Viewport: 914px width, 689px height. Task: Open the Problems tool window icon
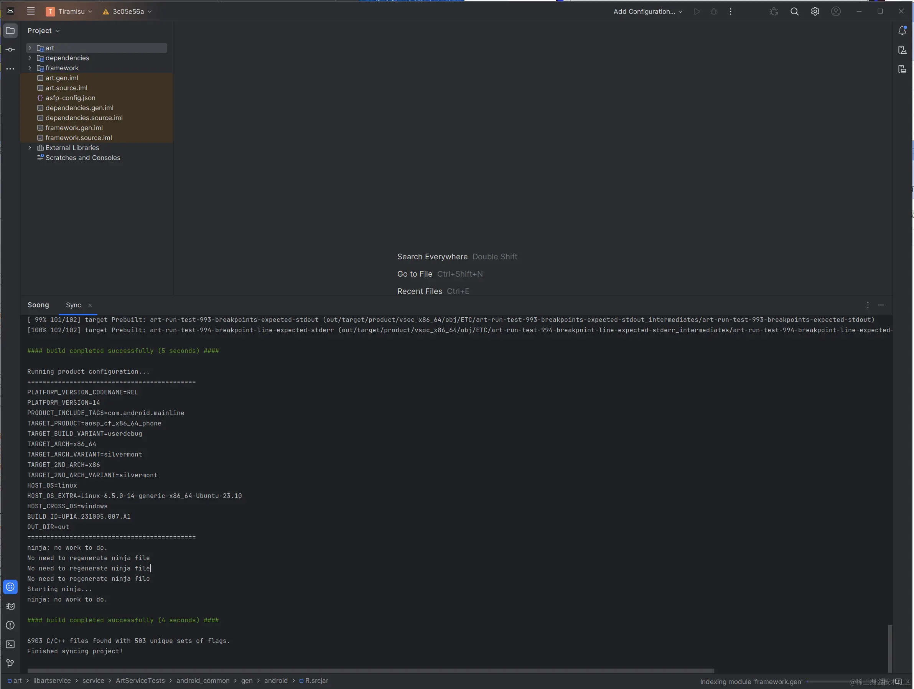[10, 625]
